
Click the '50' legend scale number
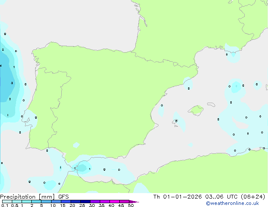pos(131,205)
